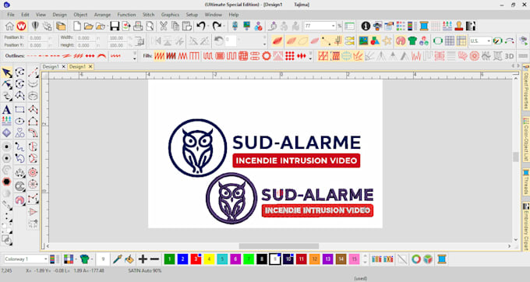Click the horizontal scrollbar thumb

click(278, 246)
